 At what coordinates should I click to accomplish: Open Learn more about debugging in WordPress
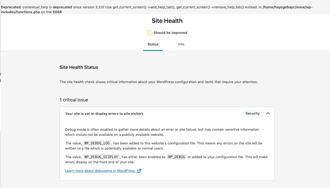point(100,171)
